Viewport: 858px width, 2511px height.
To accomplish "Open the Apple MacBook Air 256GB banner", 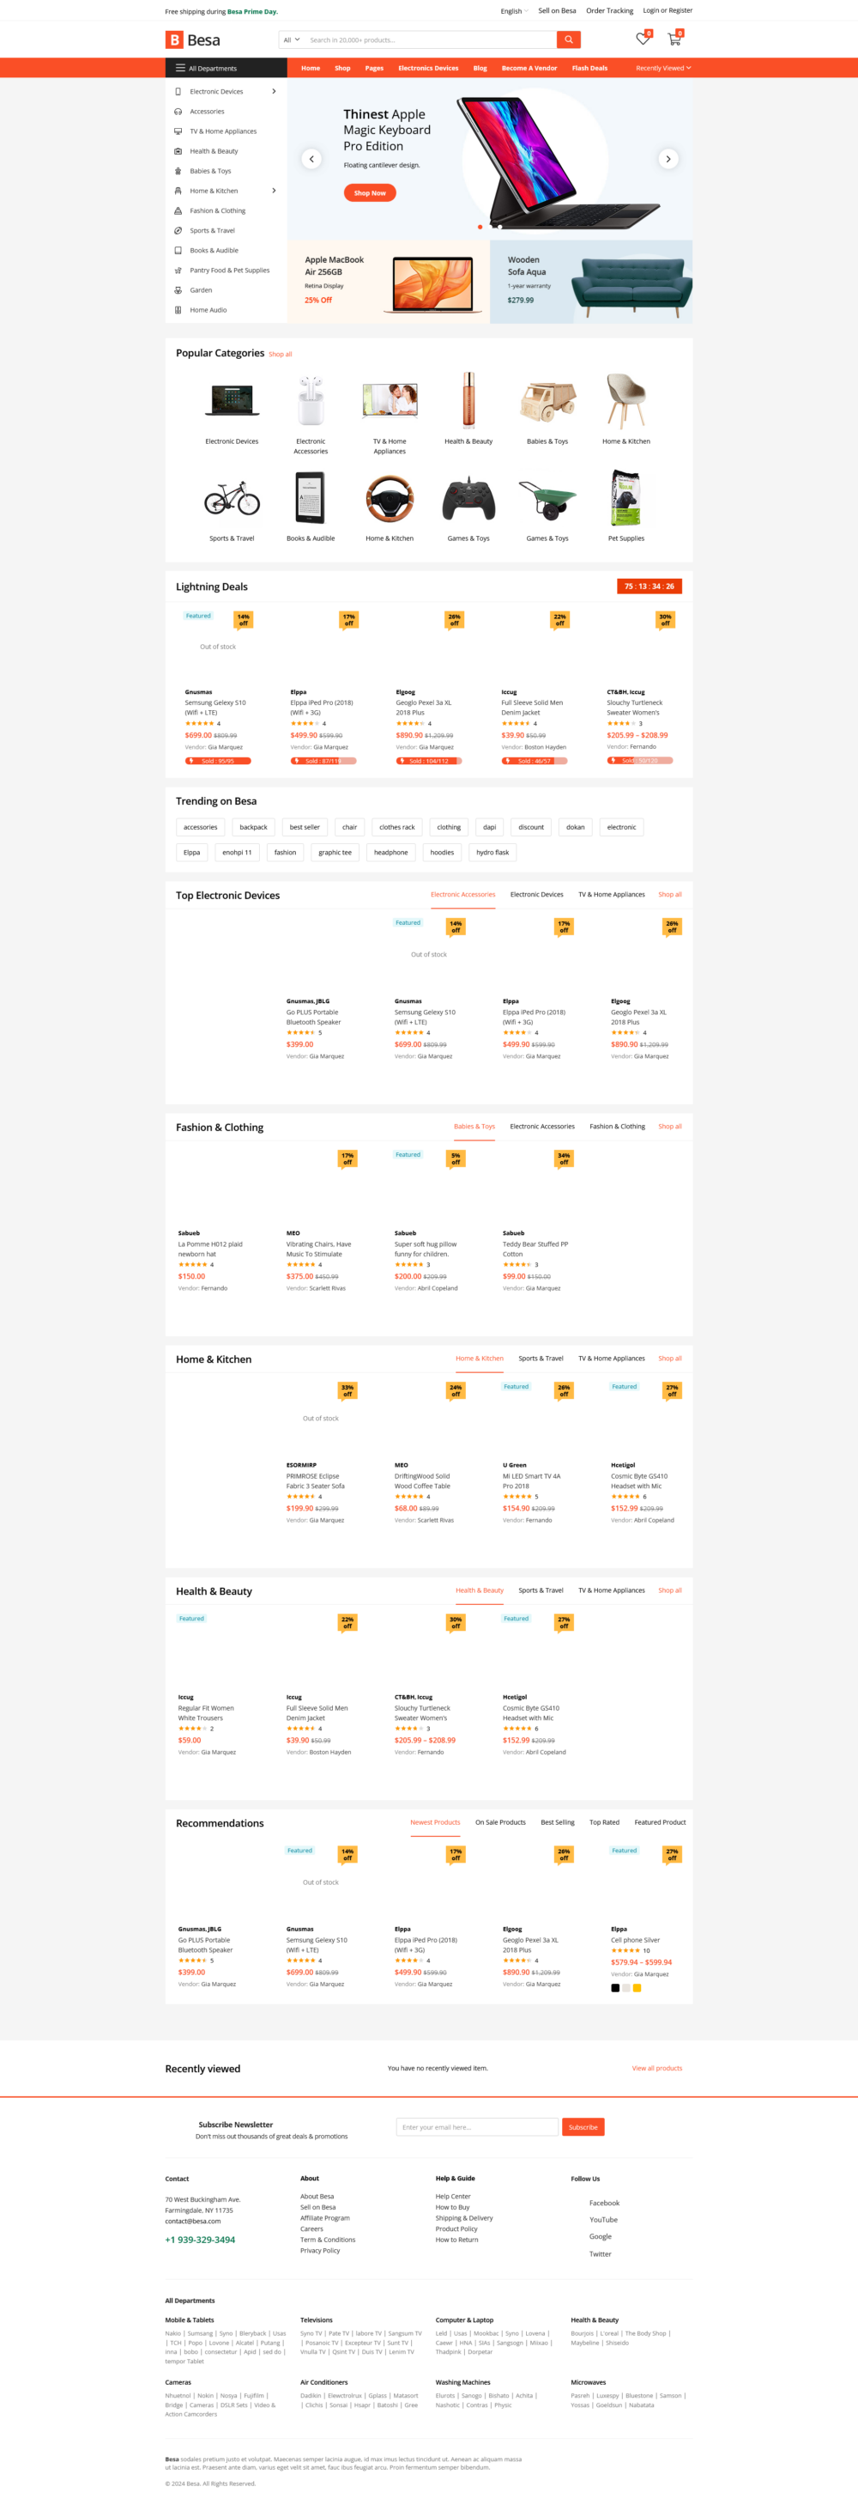I will click(389, 282).
